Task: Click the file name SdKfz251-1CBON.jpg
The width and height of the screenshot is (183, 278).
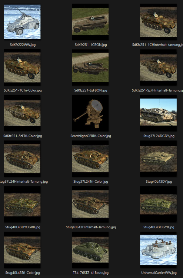Action: coord(91,45)
